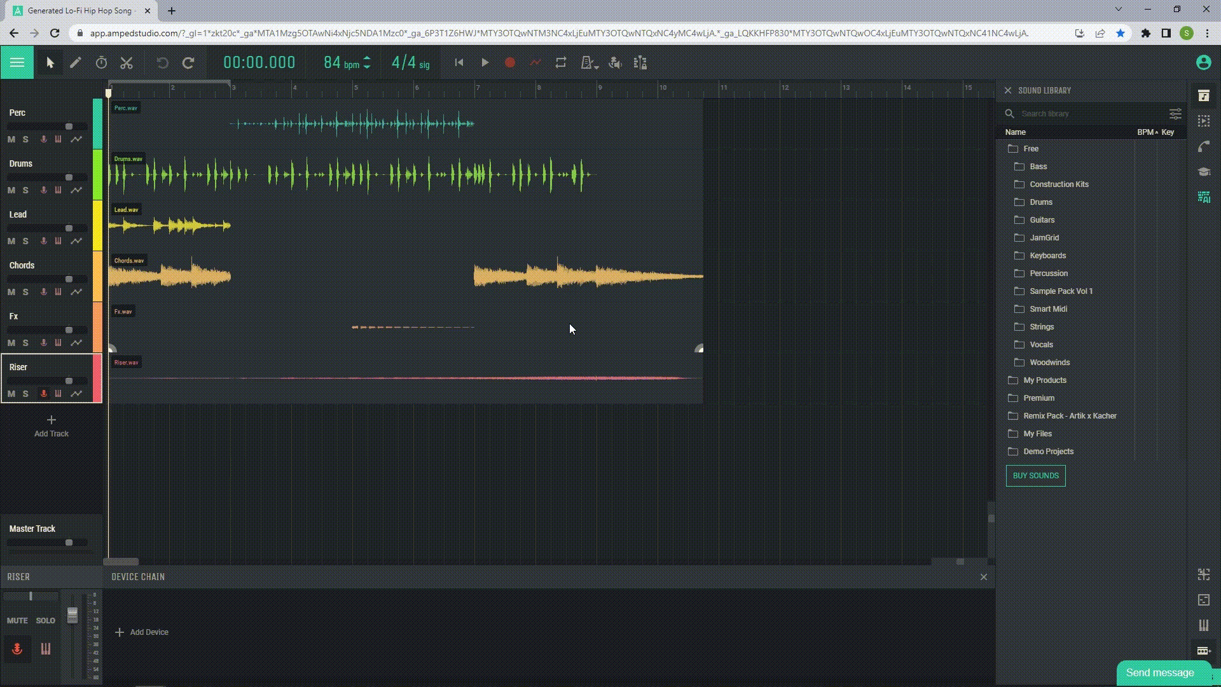Click the Record button to start recording
Viewport: 1221px width, 687px height.
[510, 63]
